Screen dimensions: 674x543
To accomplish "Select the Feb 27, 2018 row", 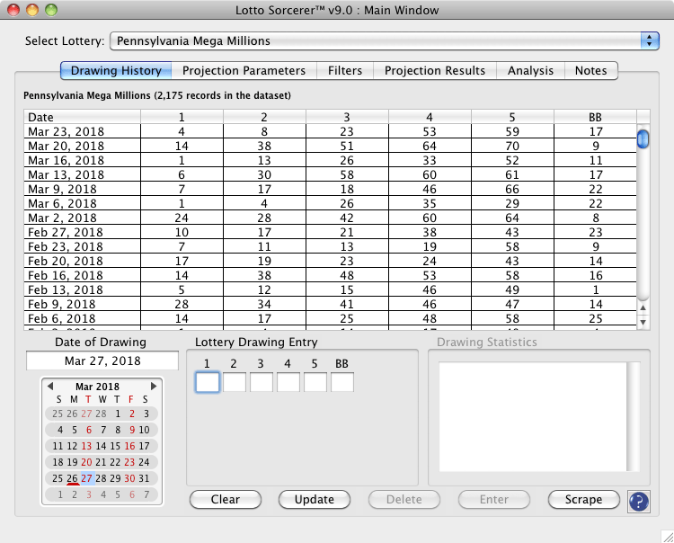I will (x=330, y=232).
